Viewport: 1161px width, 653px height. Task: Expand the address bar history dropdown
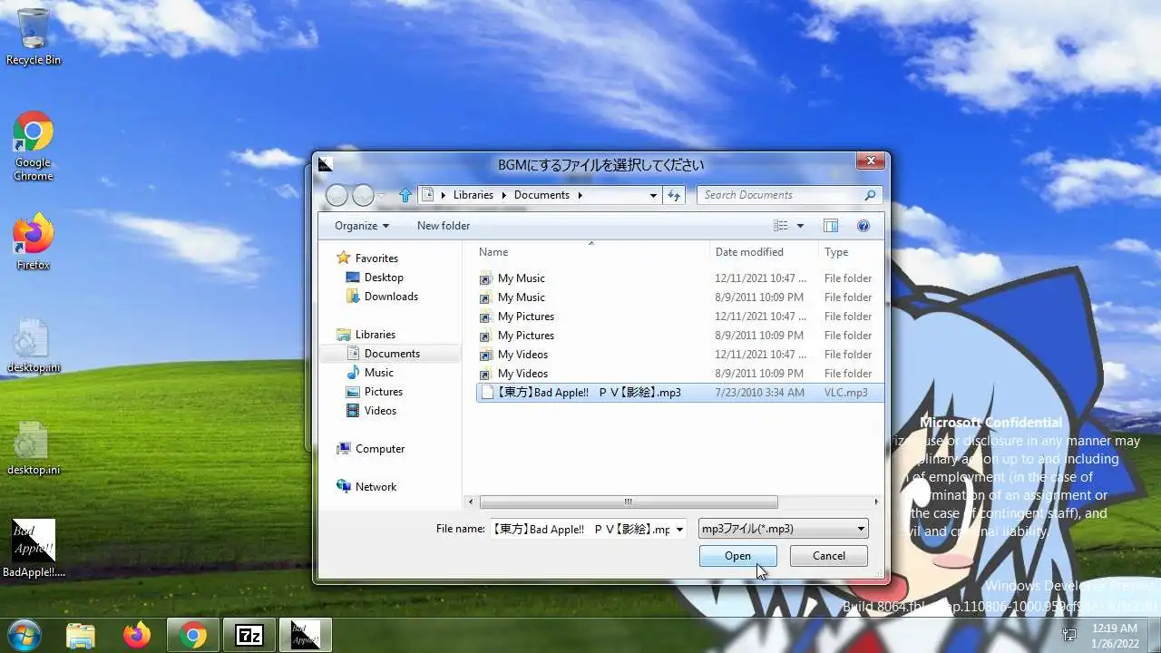(x=653, y=195)
